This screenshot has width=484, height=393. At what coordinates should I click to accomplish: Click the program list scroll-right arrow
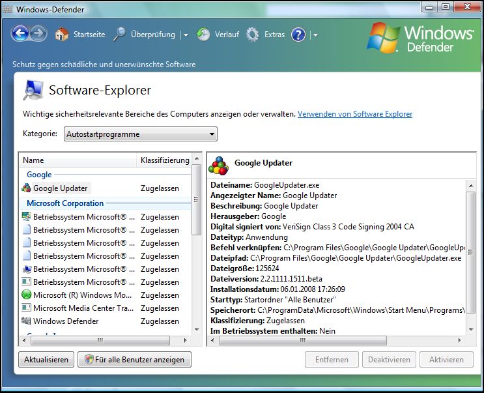[x=185, y=340]
